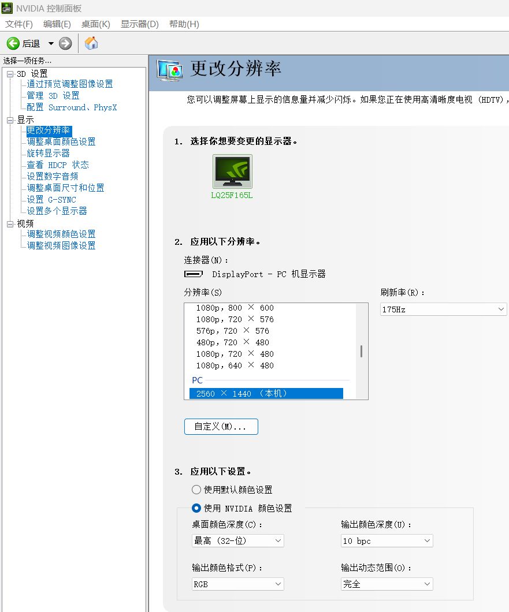
Task: Open 调整视频颜色设置 page
Action: coord(61,234)
